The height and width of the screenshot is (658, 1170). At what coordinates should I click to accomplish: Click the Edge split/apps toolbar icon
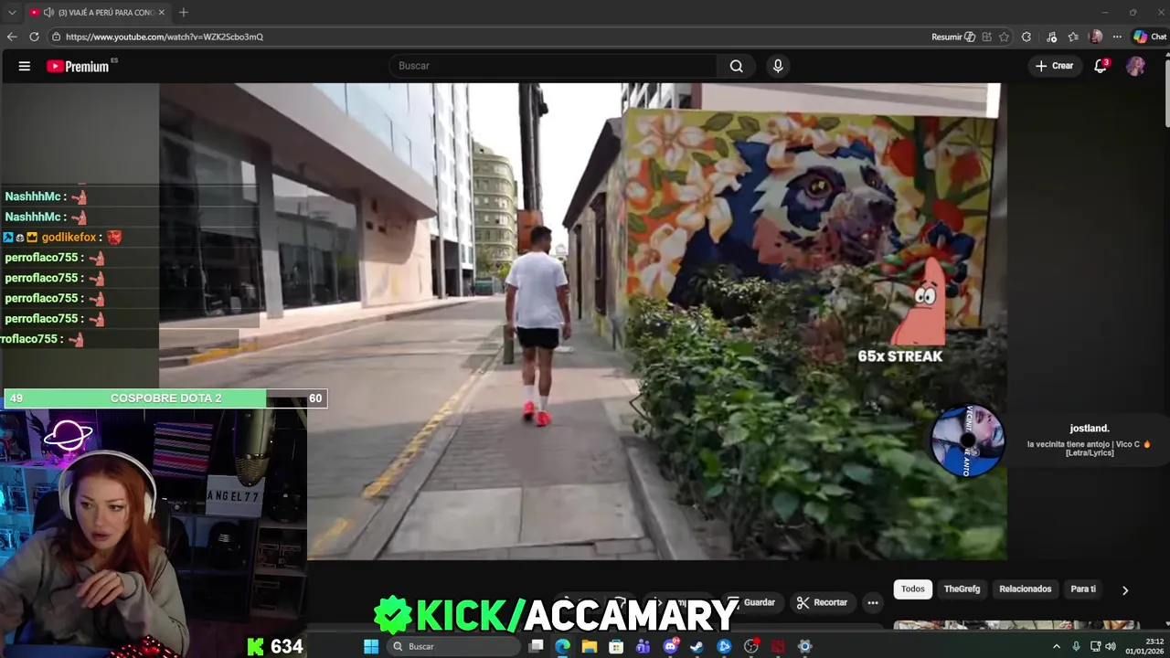pos(986,37)
